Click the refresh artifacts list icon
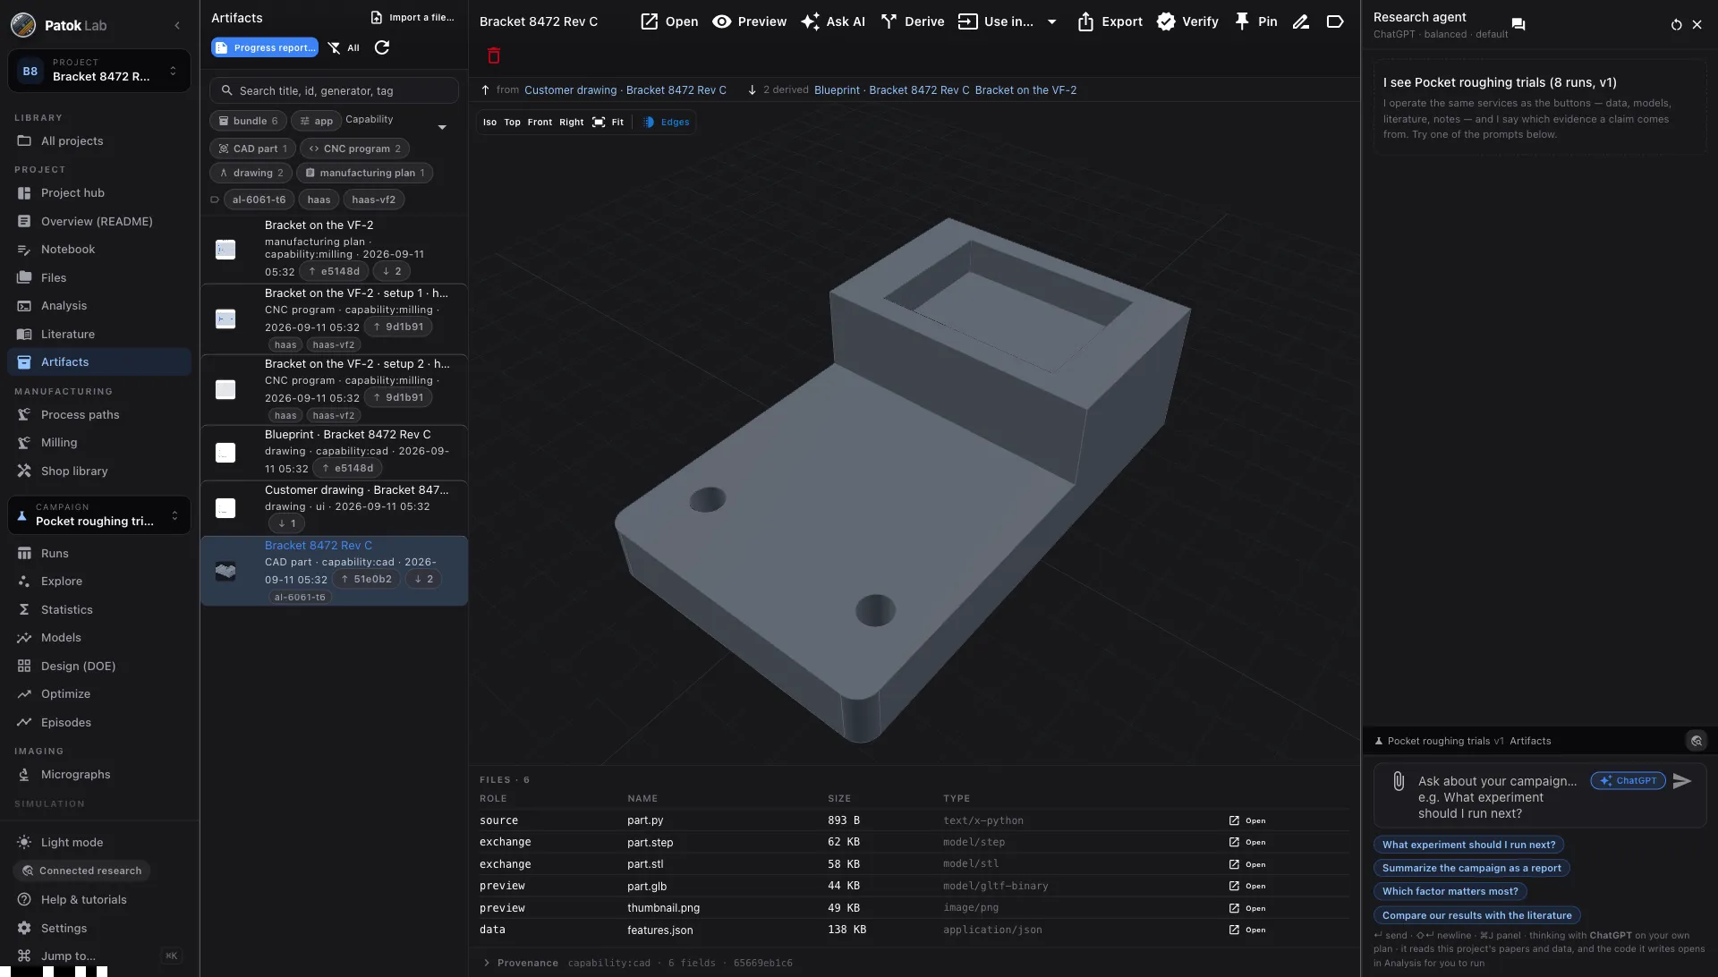Image resolution: width=1718 pixels, height=977 pixels. (382, 47)
